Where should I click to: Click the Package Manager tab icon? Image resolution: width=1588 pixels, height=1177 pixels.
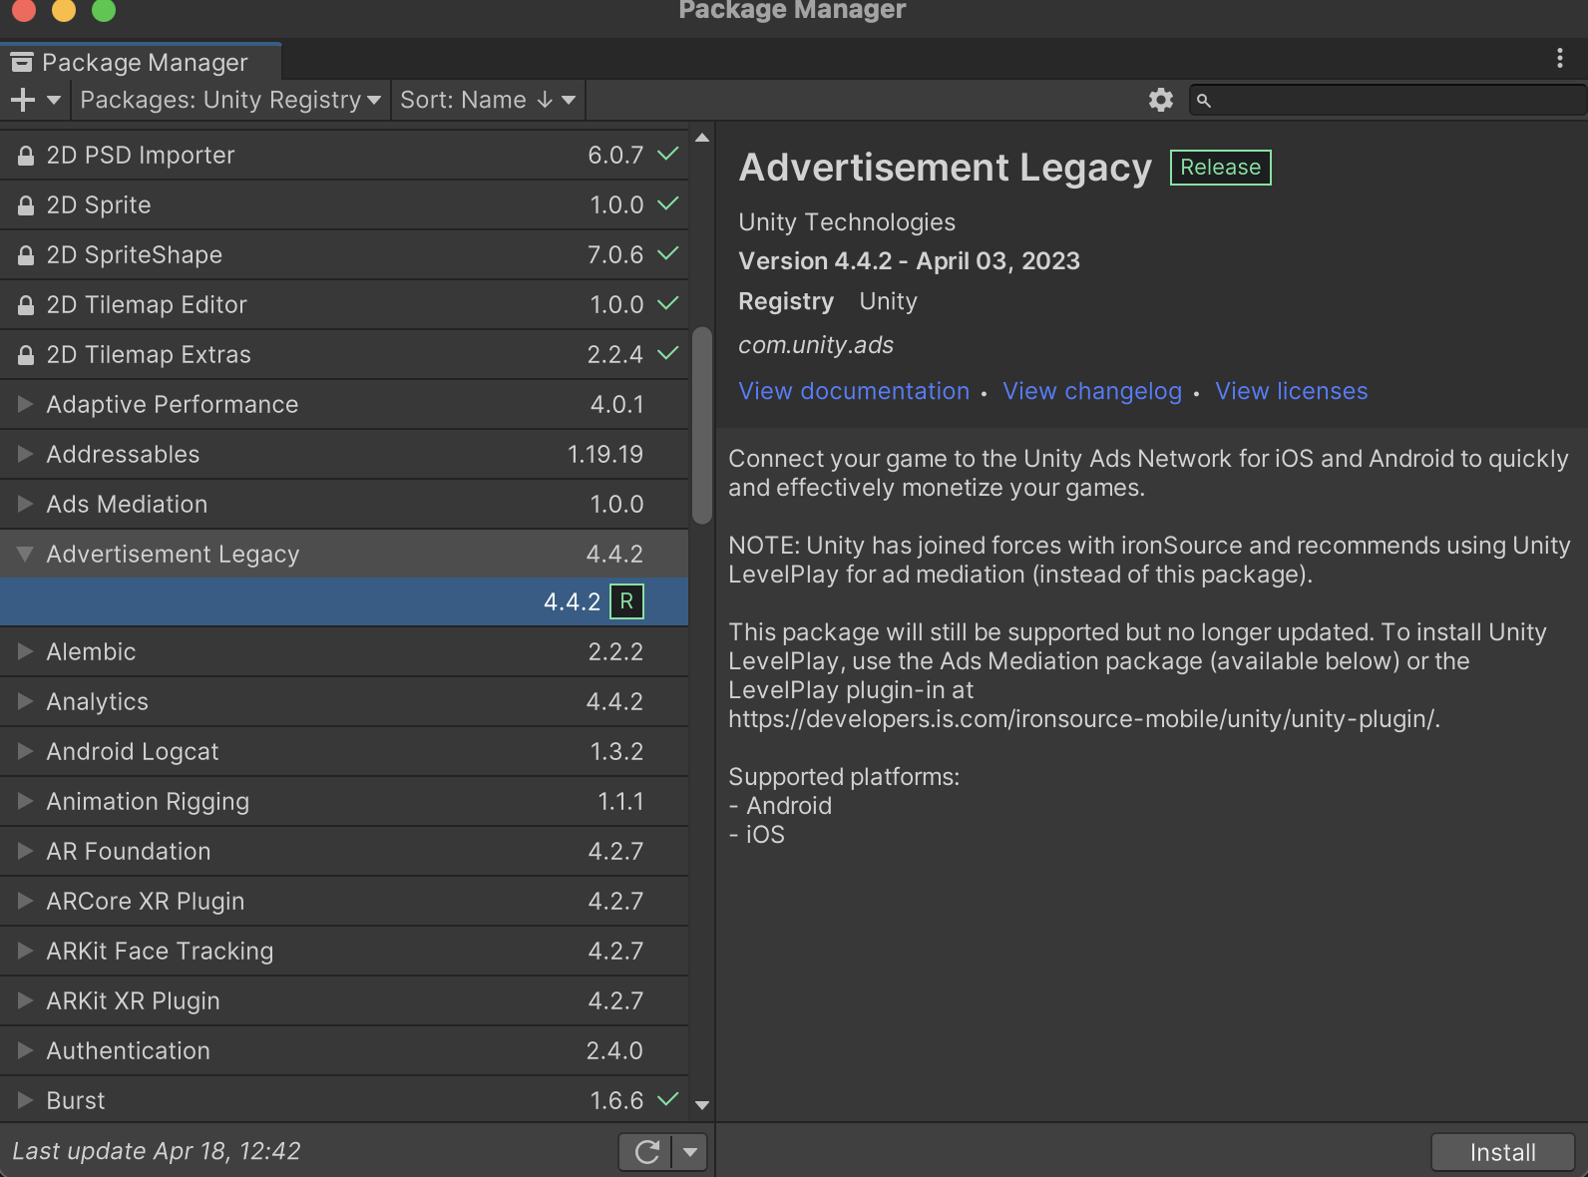[x=22, y=63]
